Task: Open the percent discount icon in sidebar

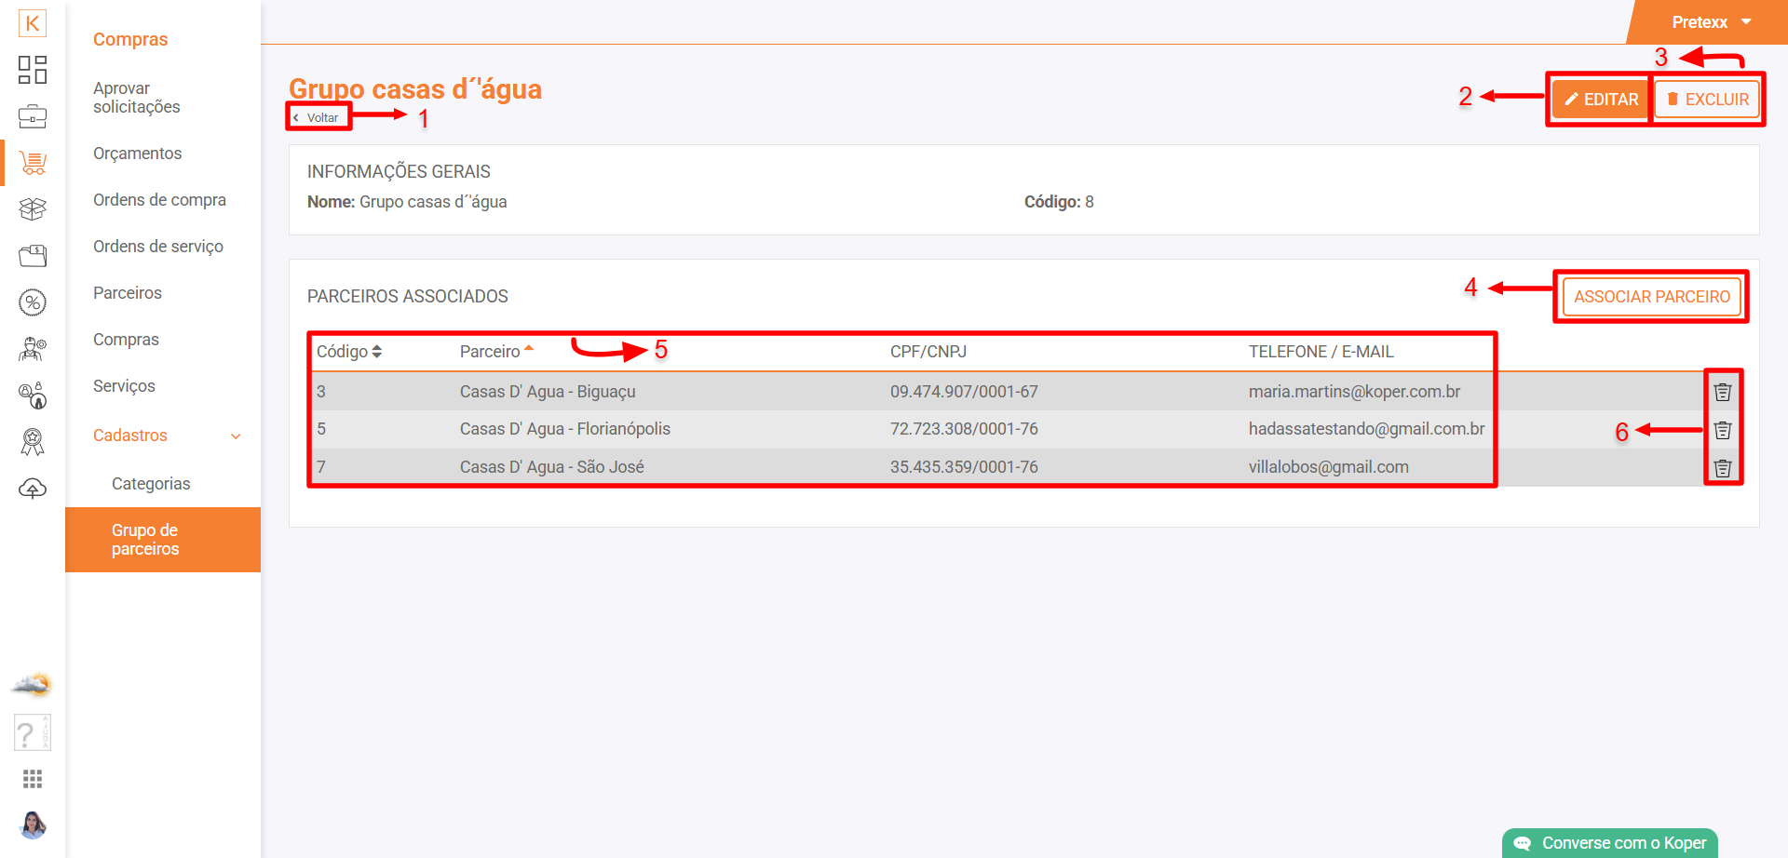Action: click(33, 302)
